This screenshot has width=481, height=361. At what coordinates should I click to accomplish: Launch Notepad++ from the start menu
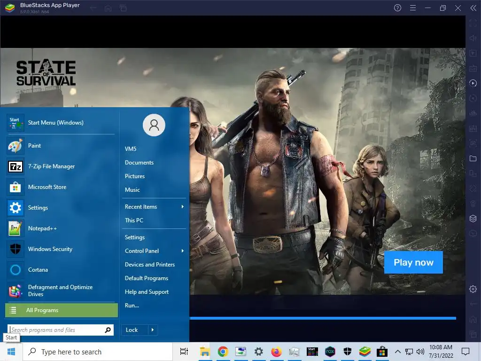click(x=62, y=228)
